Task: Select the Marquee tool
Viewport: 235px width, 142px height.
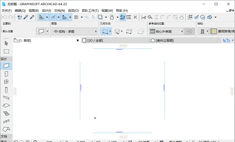Action: [6, 51]
